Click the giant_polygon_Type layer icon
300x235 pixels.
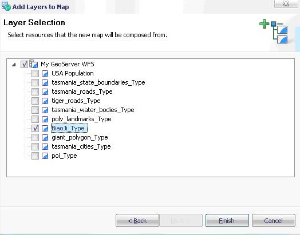tap(45, 138)
